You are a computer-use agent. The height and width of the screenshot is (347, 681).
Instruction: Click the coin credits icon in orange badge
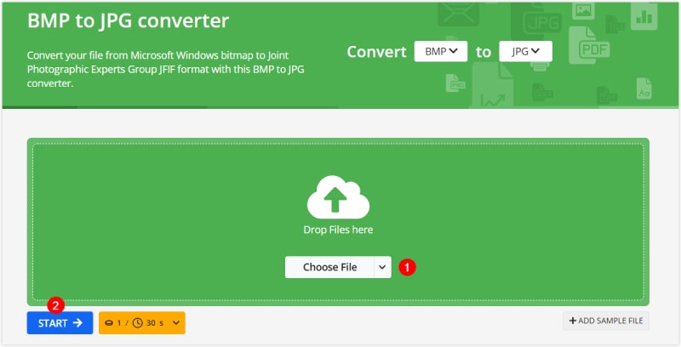109,322
